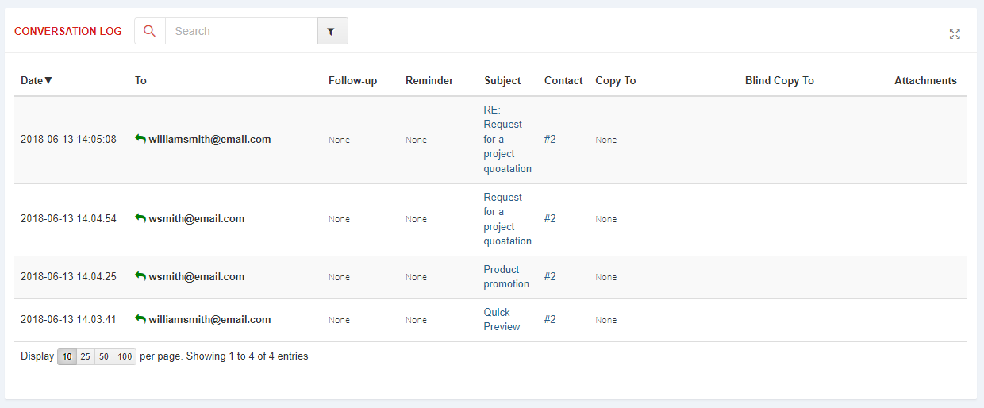Click Copy To None in the Quick Preview row
984x408 pixels.
[x=605, y=320]
